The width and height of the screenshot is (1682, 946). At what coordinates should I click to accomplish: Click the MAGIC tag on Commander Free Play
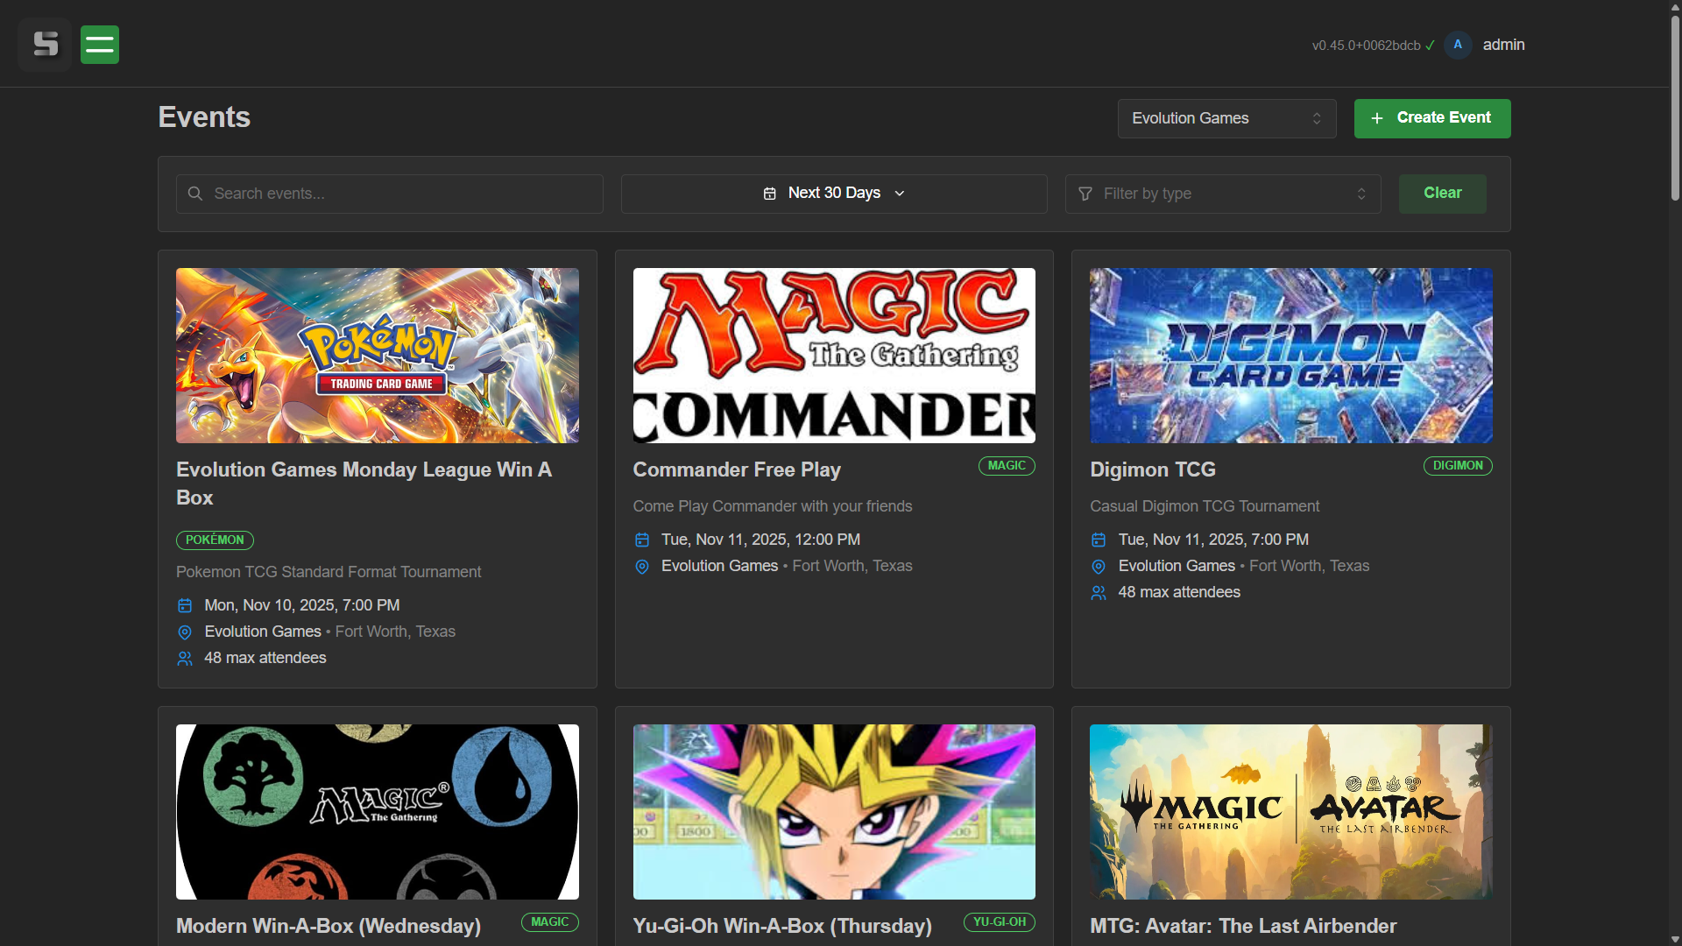[x=1007, y=466]
